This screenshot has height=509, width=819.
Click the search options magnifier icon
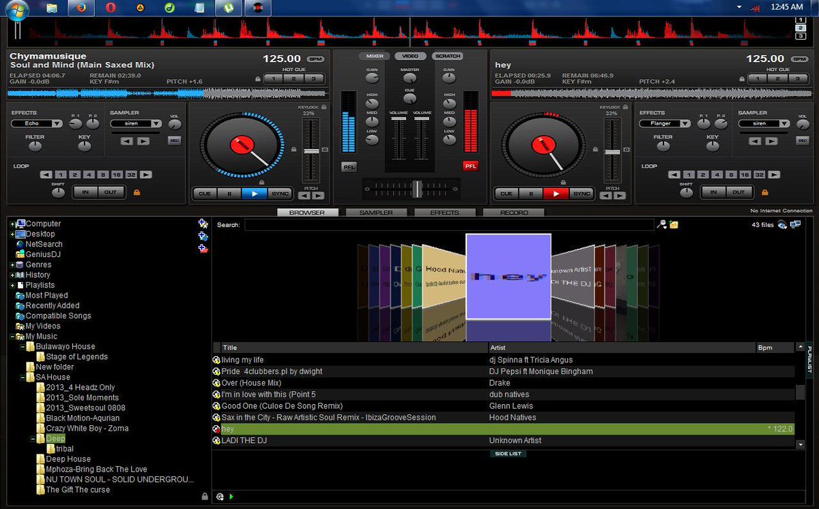661,224
